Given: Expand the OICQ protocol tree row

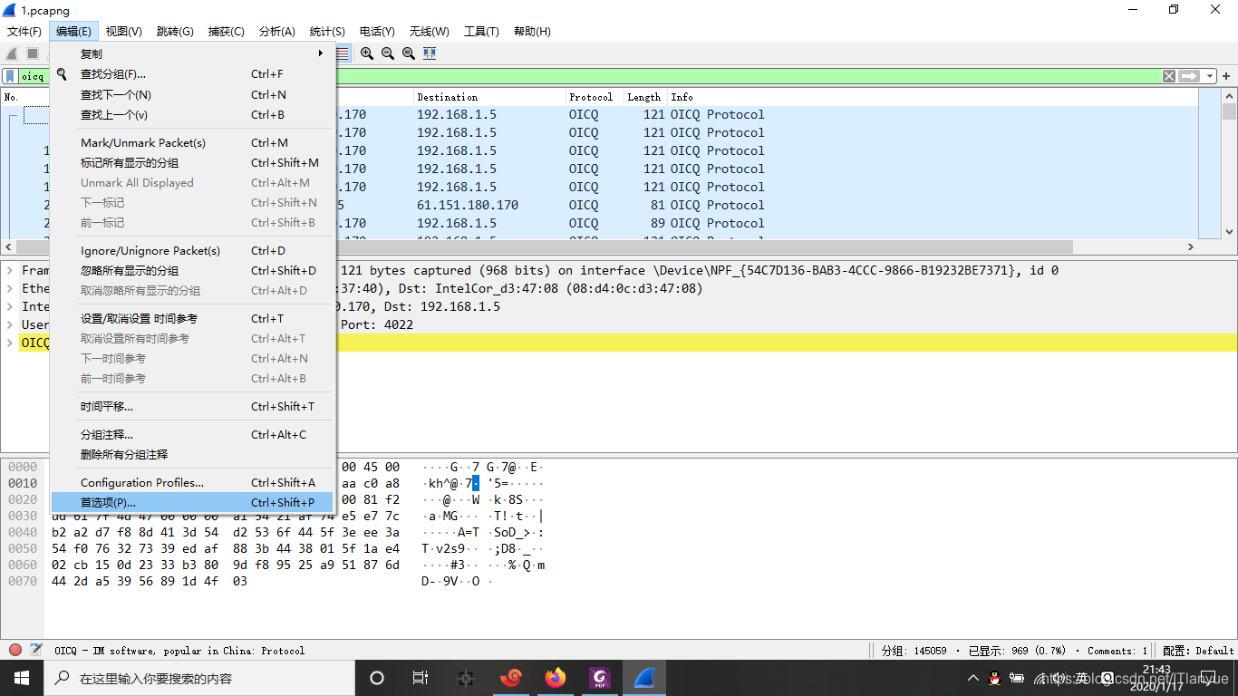Looking at the screenshot, I should (9, 343).
